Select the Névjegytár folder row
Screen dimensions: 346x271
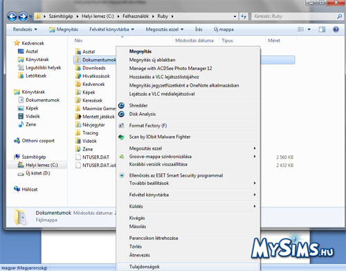click(x=93, y=125)
